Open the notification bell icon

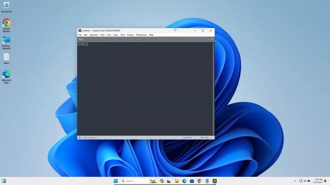[325, 181]
